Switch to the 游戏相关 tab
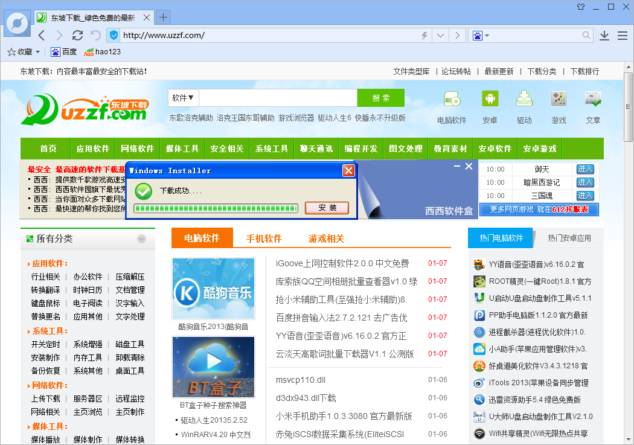 [326, 239]
